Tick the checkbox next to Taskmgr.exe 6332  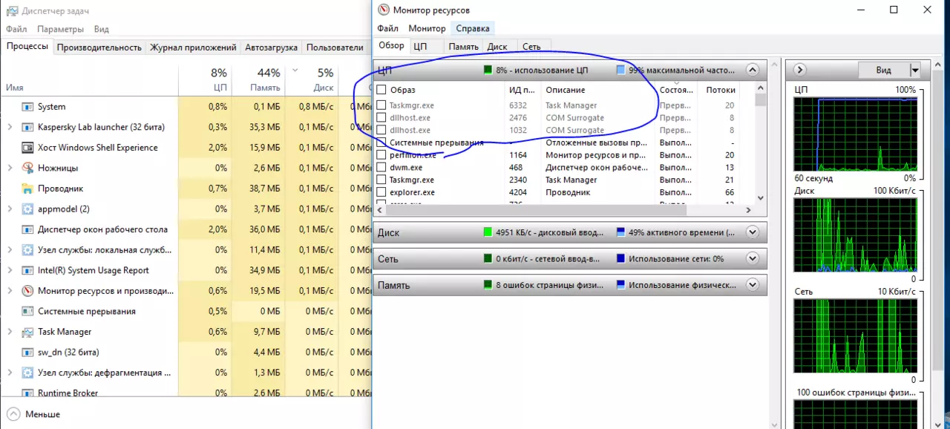click(381, 105)
